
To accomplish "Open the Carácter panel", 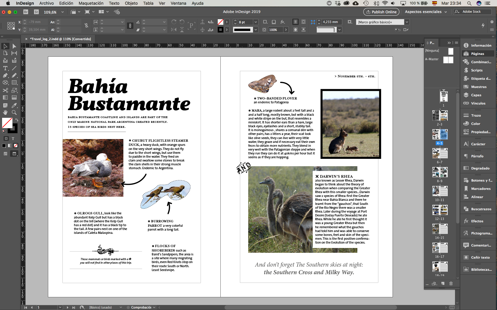I will [x=478, y=144].
